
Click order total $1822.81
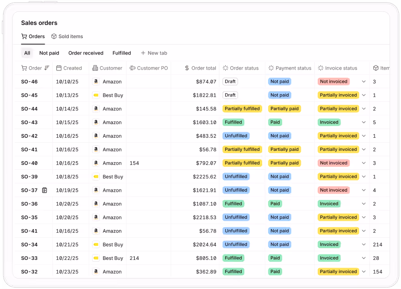(204, 95)
